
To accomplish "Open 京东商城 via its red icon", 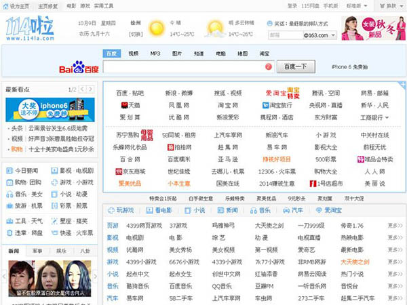I will [x=119, y=171].
